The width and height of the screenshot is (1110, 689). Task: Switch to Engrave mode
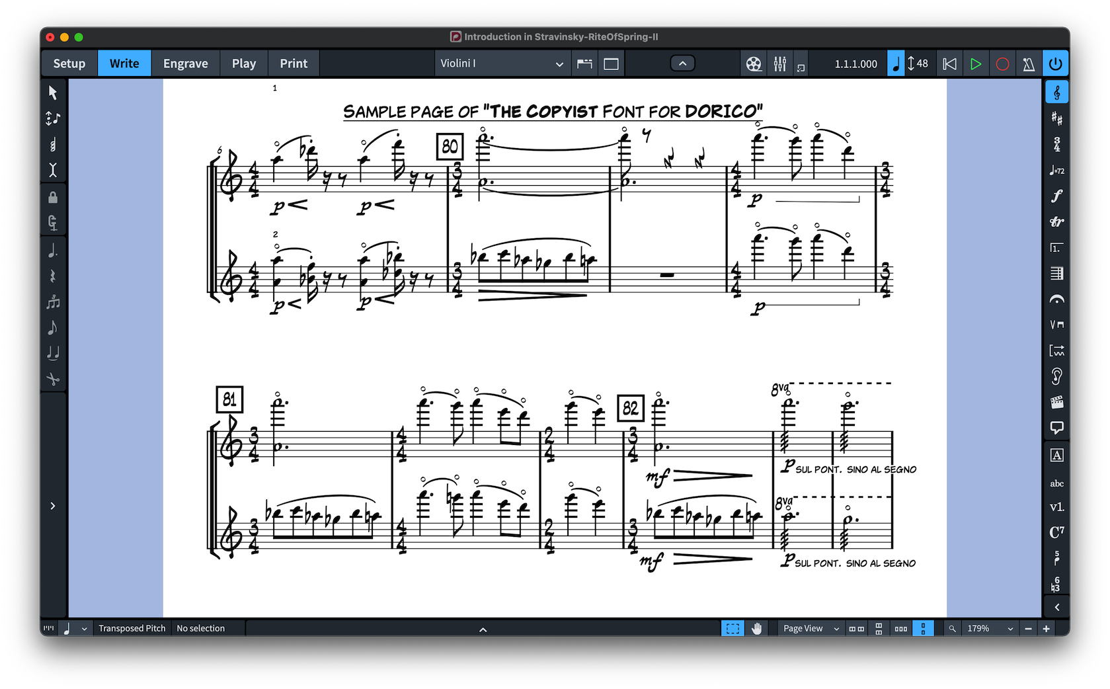coord(186,63)
